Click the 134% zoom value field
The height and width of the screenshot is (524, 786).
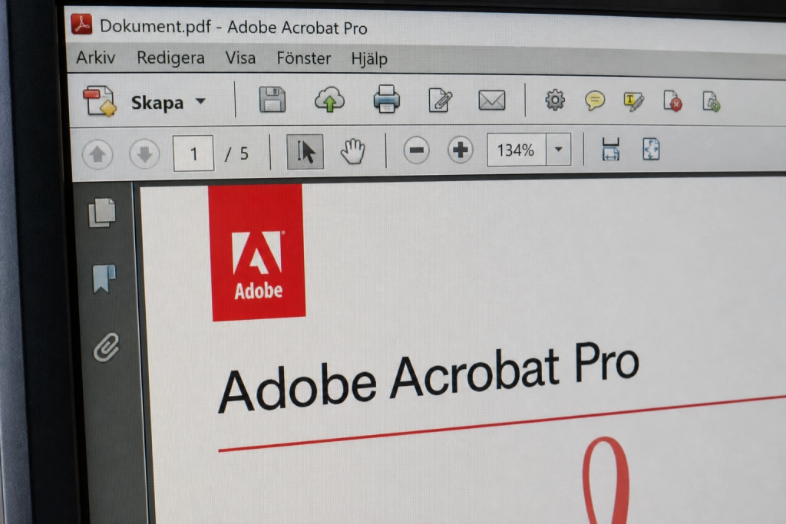pos(517,150)
